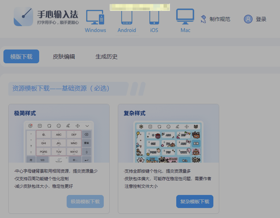This screenshot has width=280, height=218.
Task: Click text 仅支持四周功能键个性化定制
Action: pos(42,179)
